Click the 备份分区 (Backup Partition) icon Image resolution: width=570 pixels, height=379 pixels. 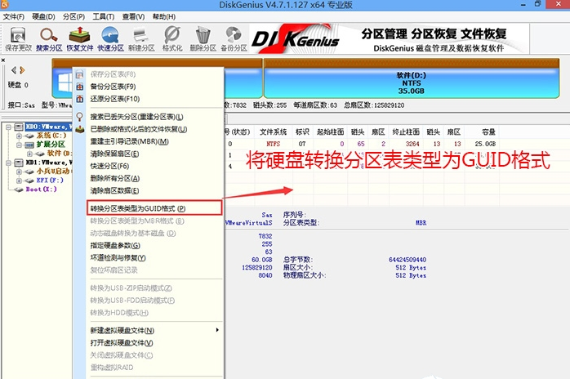234,38
